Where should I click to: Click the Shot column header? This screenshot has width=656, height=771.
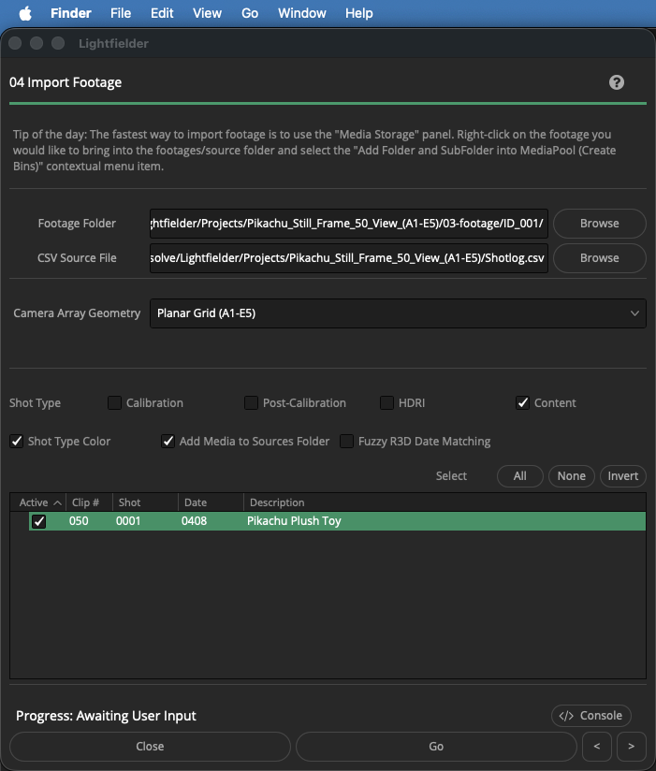click(x=145, y=502)
